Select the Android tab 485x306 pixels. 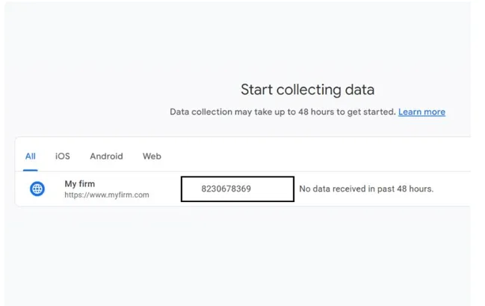106,156
